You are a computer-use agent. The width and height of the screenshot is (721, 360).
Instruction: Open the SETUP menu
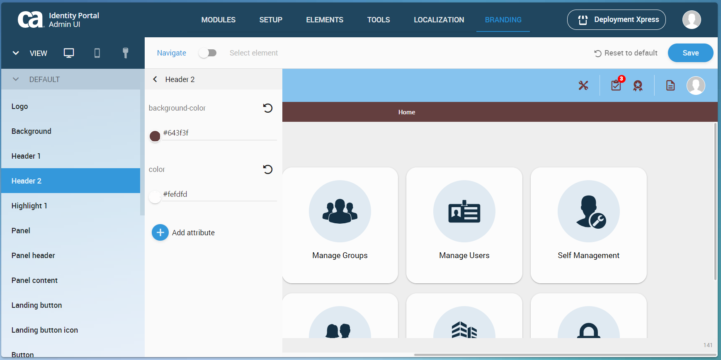271,20
